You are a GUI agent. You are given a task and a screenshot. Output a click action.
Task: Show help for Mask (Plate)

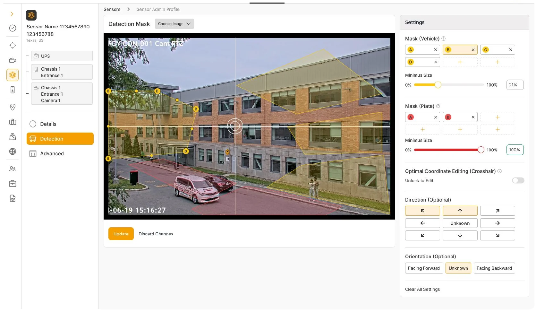pyautogui.click(x=438, y=106)
